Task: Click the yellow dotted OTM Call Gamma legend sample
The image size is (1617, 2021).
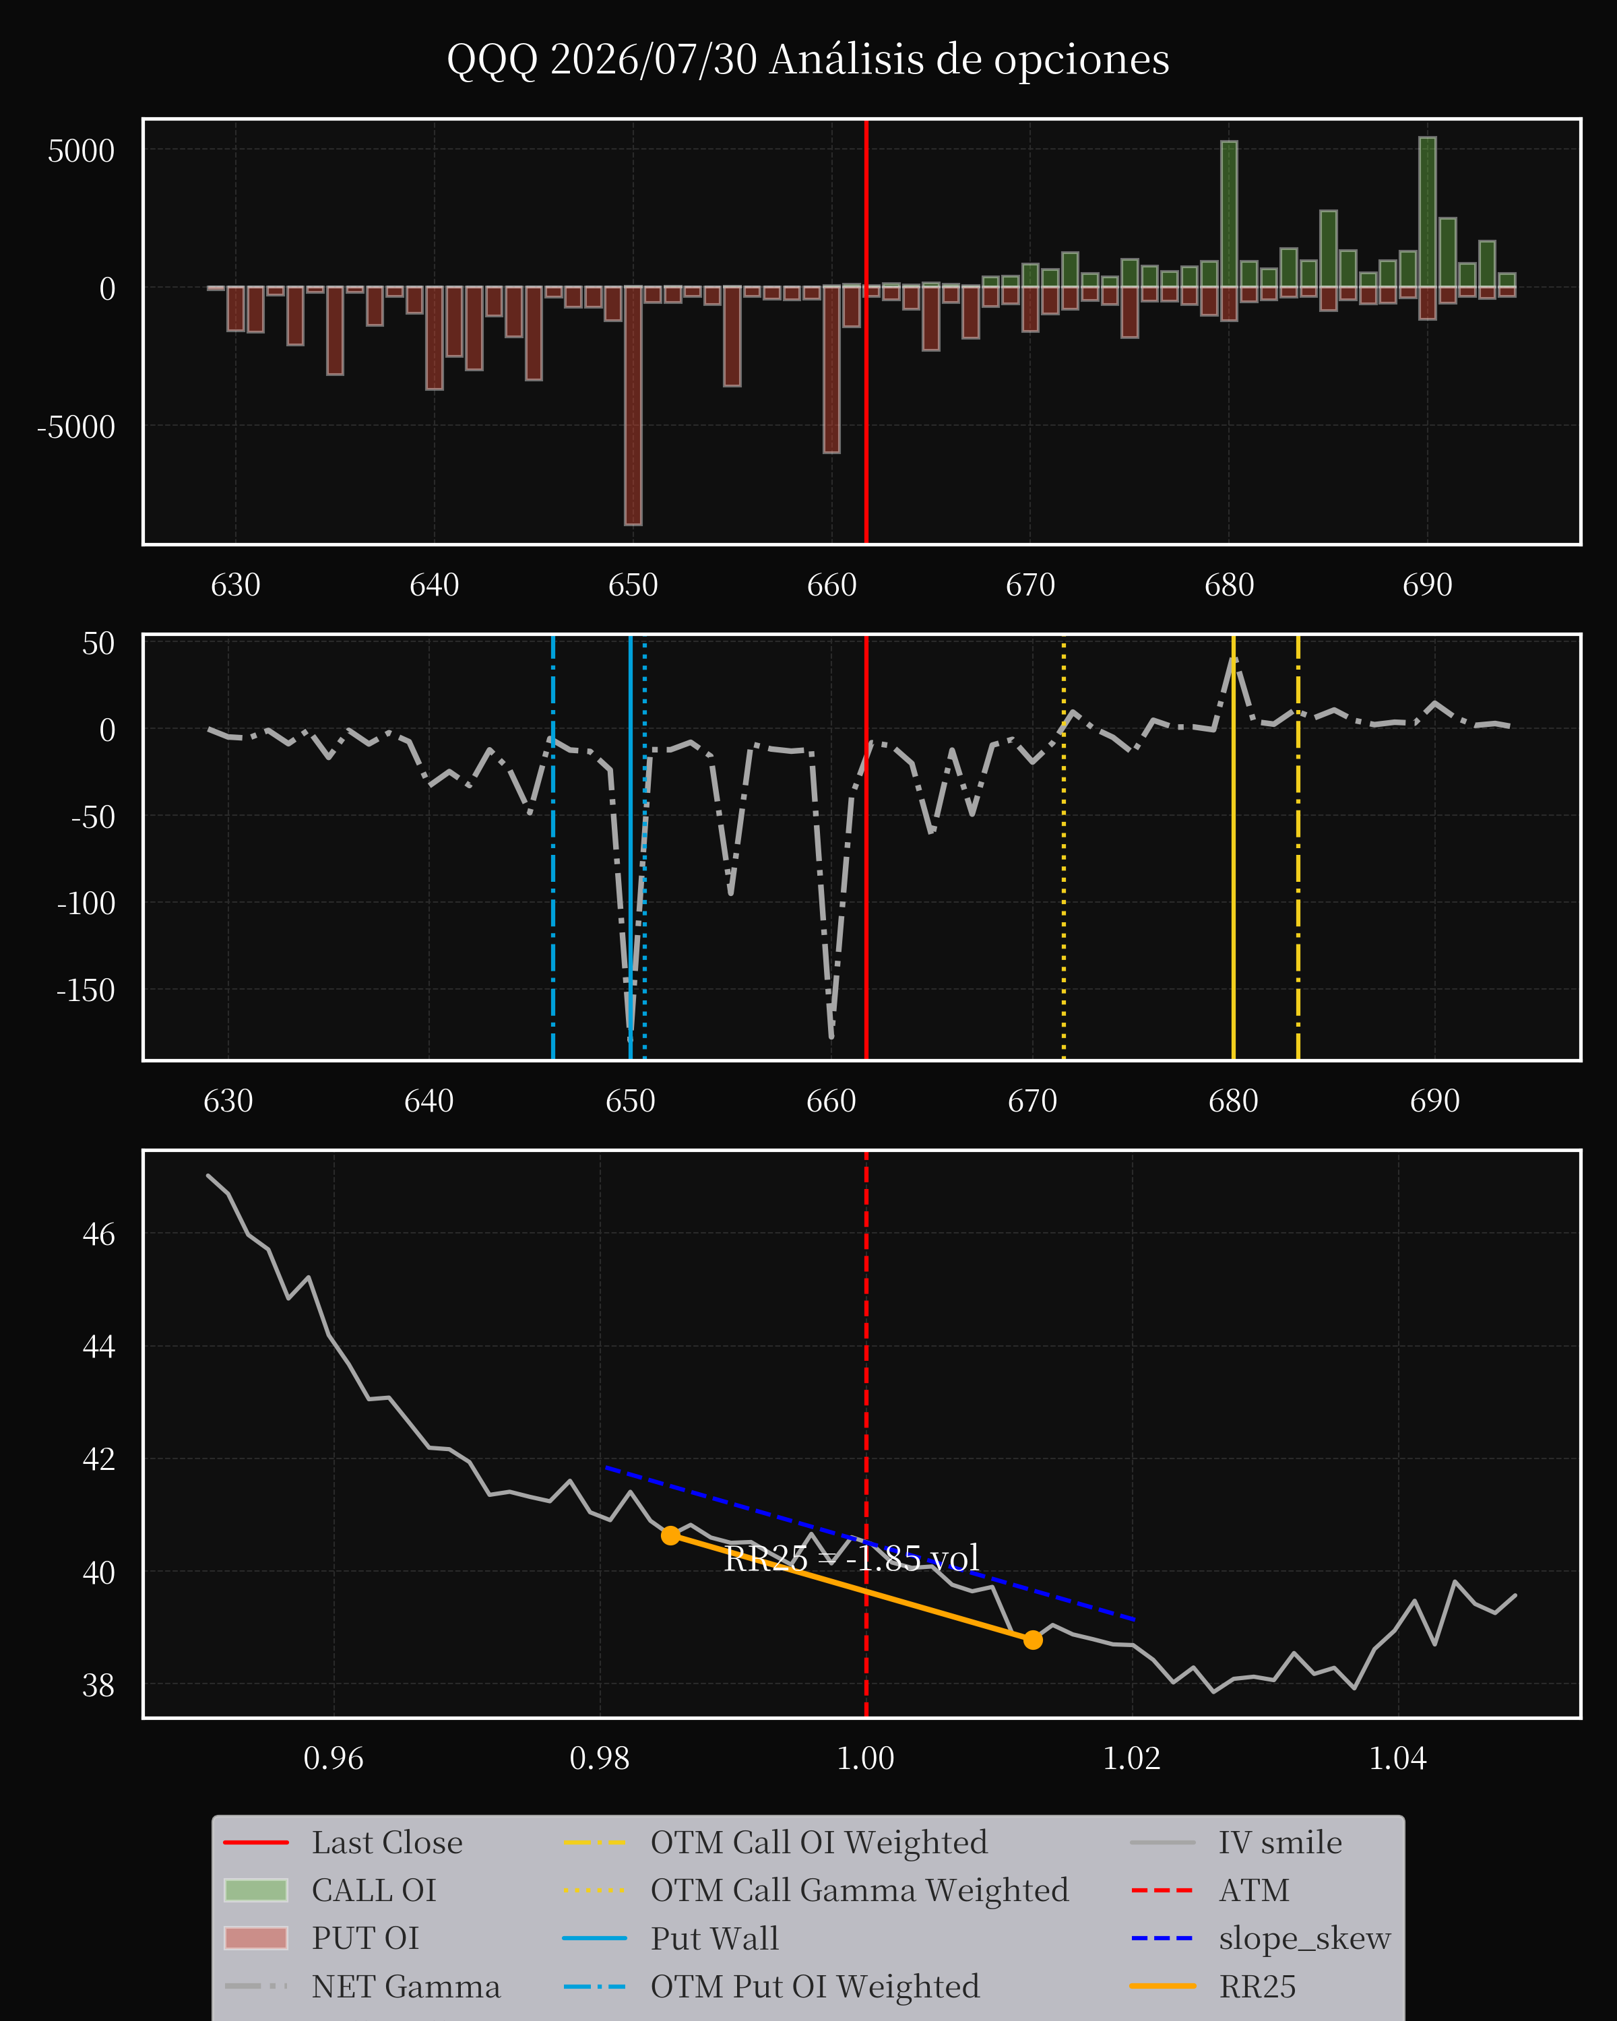Action: pos(595,1890)
